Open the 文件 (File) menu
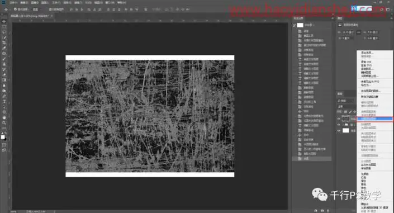This screenshot has width=394, height=213. pyautogui.click(x=13, y=2)
